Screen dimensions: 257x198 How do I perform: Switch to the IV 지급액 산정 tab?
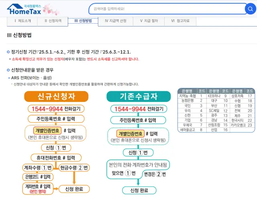coord(116,21)
